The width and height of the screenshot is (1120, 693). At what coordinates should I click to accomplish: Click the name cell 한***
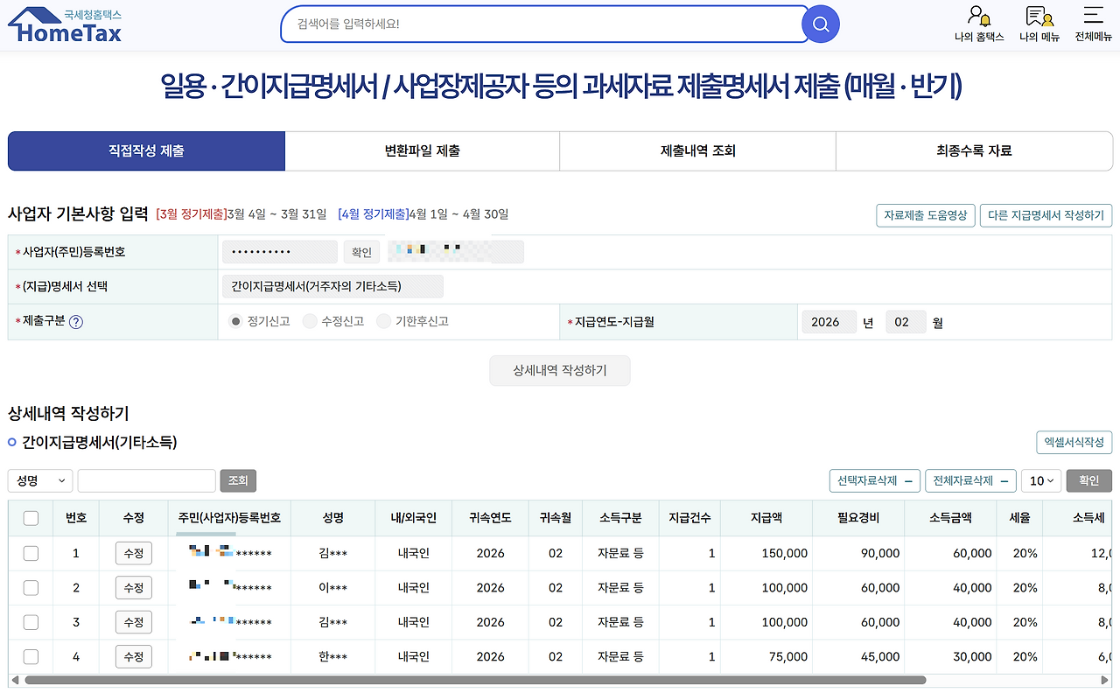tap(333, 656)
